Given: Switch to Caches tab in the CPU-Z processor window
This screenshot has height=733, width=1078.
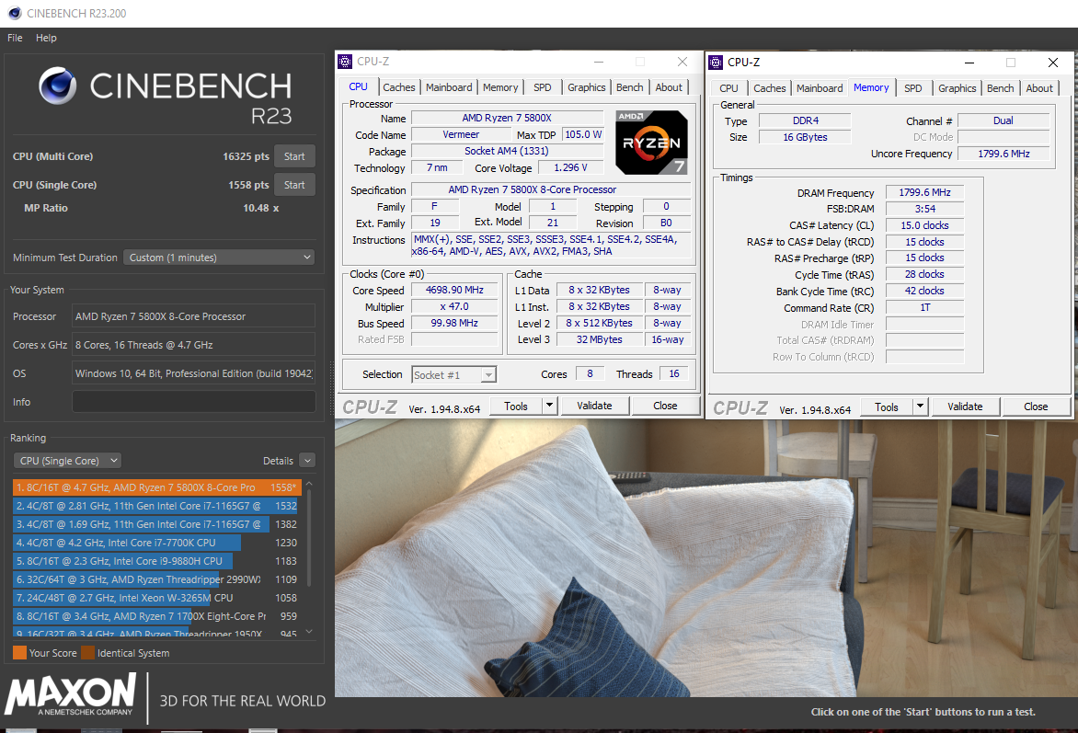Looking at the screenshot, I should [399, 87].
